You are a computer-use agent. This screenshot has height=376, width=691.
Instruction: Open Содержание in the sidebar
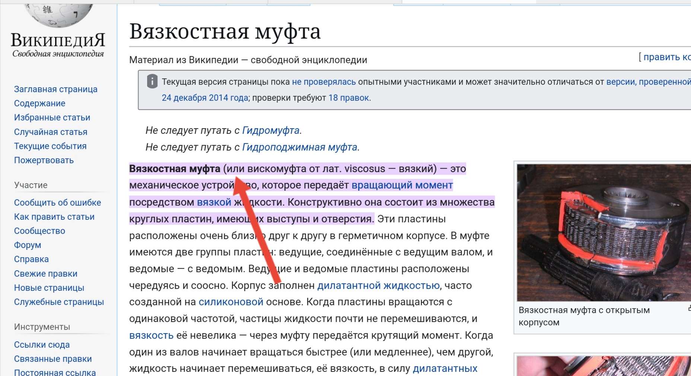[40, 103]
